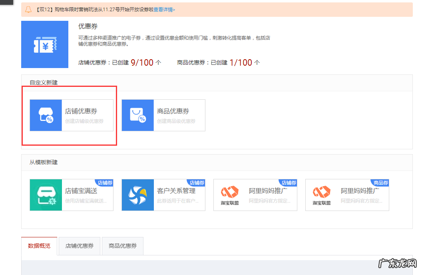Select the 店铺宝满送 template card
This screenshot has height=275, width=432.
[x=71, y=195]
